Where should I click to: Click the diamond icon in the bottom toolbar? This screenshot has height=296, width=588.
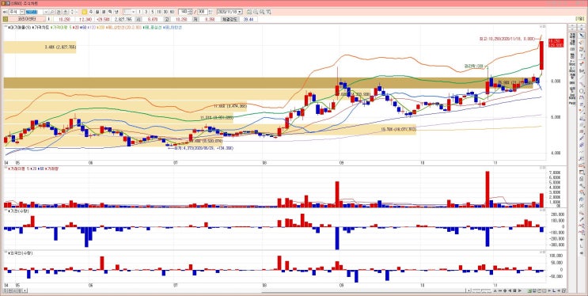click(505, 290)
